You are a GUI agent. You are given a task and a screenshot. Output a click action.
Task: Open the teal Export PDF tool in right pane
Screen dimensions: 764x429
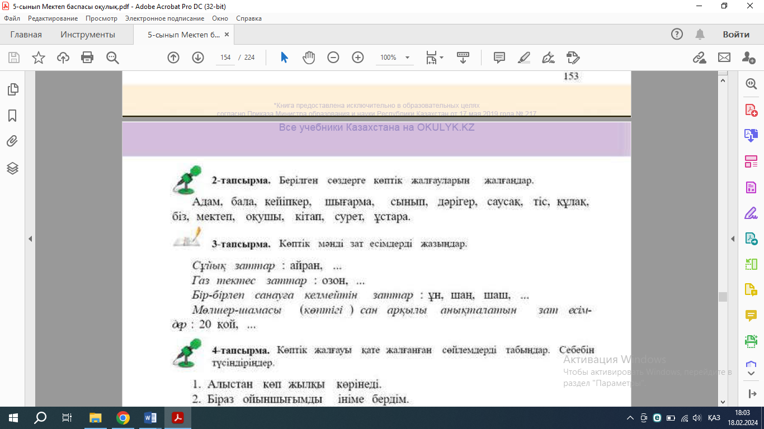pos(751,239)
